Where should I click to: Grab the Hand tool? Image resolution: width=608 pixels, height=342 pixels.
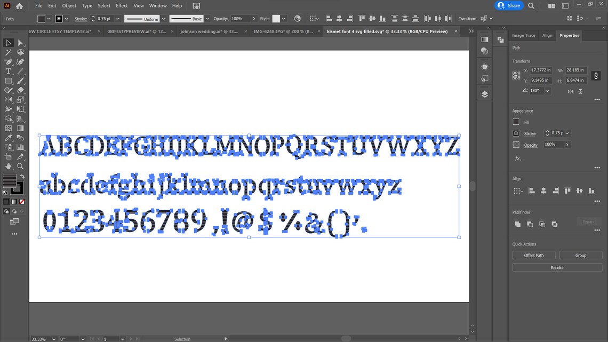point(8,166)
